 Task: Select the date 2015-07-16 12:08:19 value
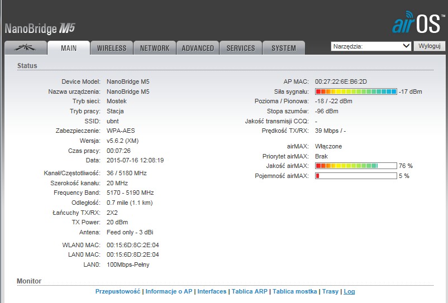pyautogui.click(x=135, y=160)
